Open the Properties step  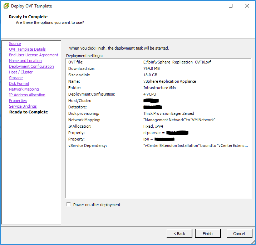[18, 101]
